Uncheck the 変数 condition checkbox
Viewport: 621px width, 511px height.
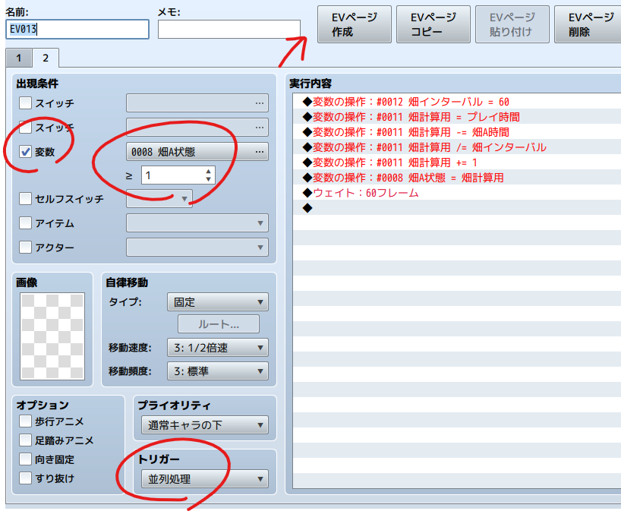click(25, 151)
